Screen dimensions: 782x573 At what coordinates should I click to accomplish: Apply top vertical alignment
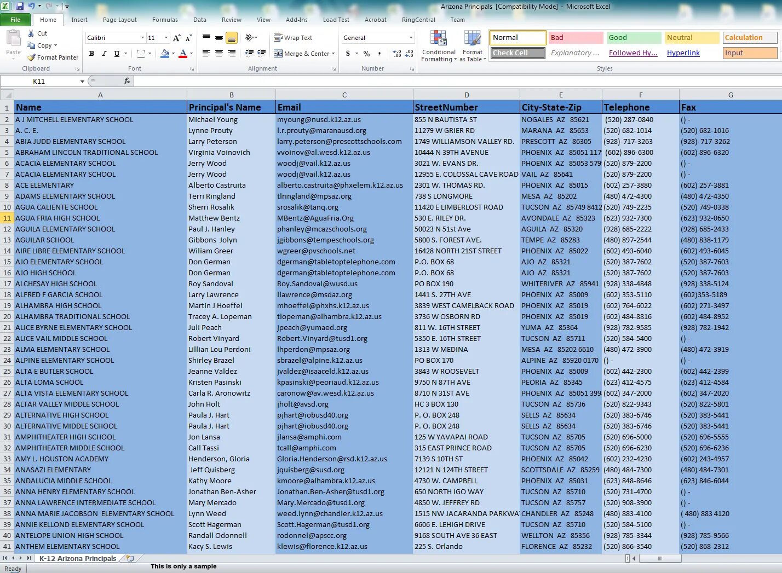click(x=206, y=37)
